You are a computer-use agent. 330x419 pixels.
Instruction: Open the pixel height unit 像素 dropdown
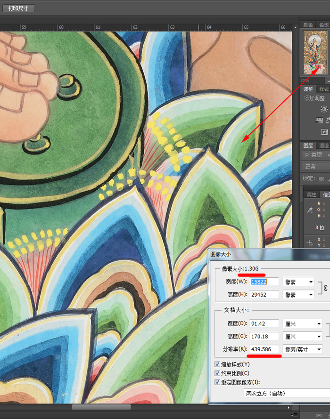click(x=298, y=295)
